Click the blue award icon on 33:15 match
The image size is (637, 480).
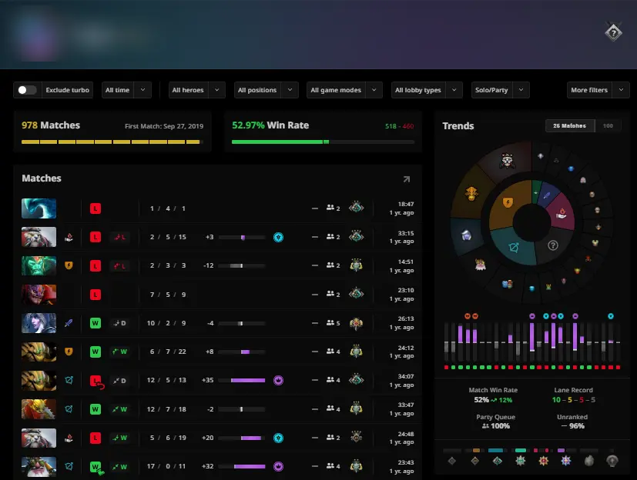278,238
